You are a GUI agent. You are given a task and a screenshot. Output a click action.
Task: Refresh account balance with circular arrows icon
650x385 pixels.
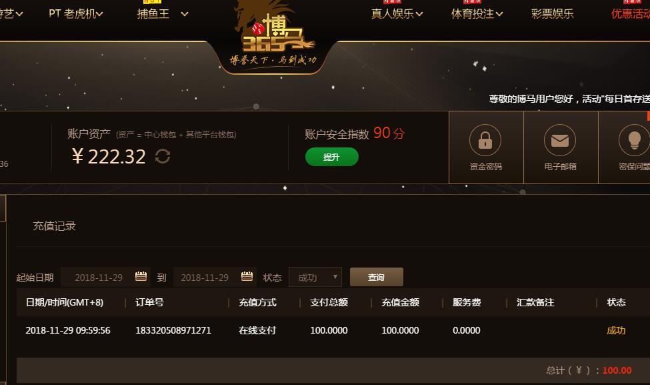(163, 156)
